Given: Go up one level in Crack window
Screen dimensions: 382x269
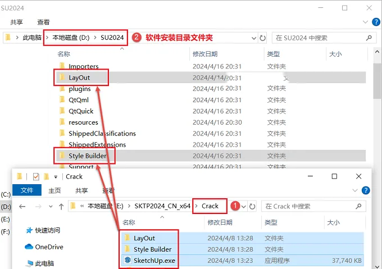Looking at the screenshot, I should pos(61,207).
